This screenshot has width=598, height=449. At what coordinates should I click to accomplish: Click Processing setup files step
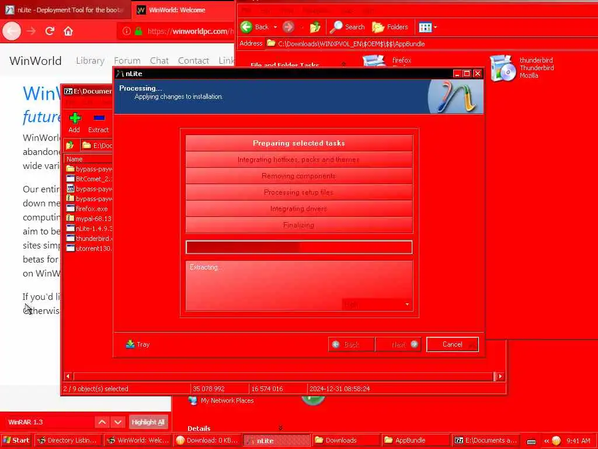299,192
